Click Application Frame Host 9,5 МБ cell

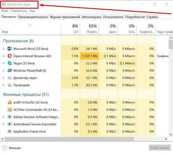(89, 132)
